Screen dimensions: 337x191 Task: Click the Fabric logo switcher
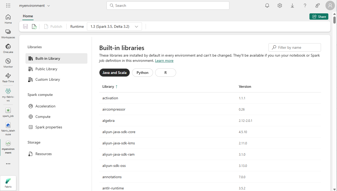8,183
